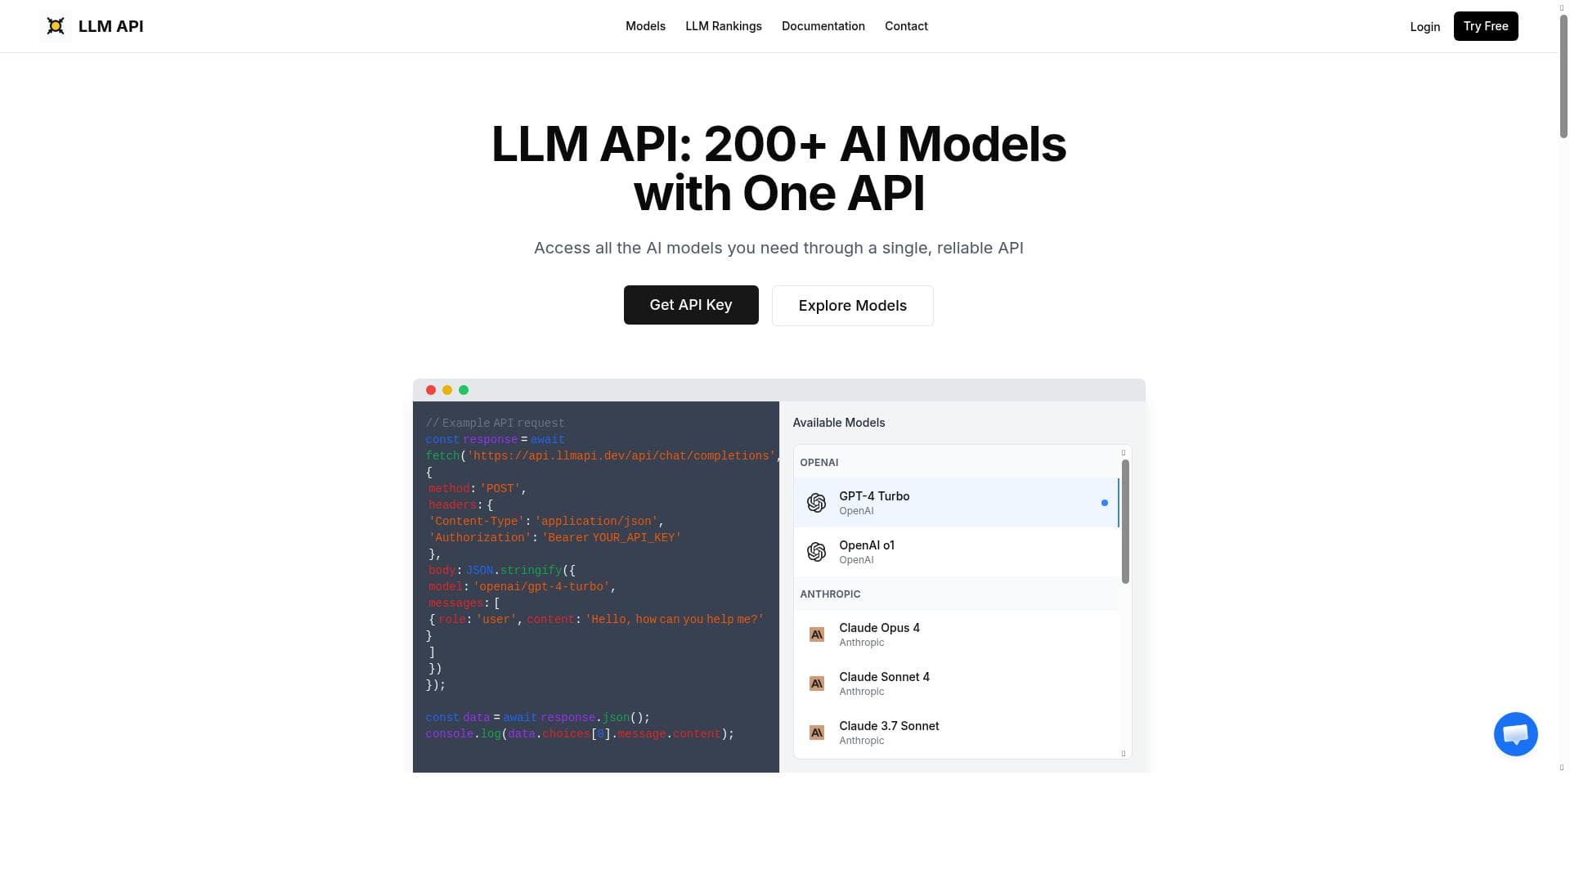Click the OPENAI group header
1570x883 pixels.
click(819, 463)
